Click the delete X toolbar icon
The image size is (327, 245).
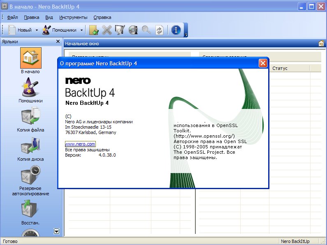tap(107, 30)
